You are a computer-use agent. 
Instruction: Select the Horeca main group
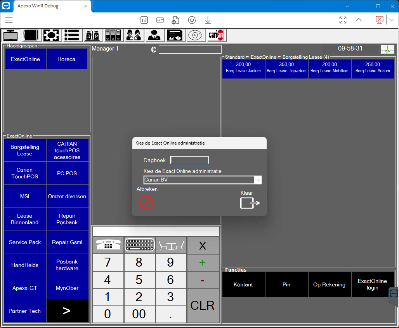(66, 59)
